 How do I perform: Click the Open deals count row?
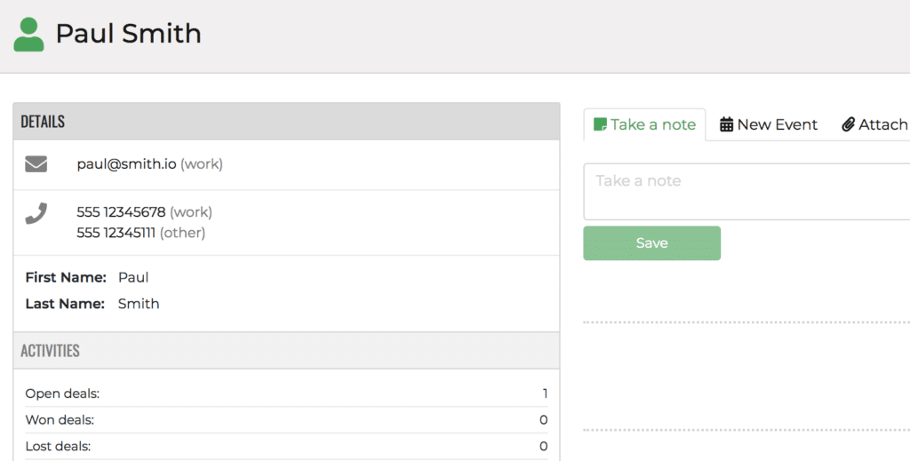coord(286,393)
